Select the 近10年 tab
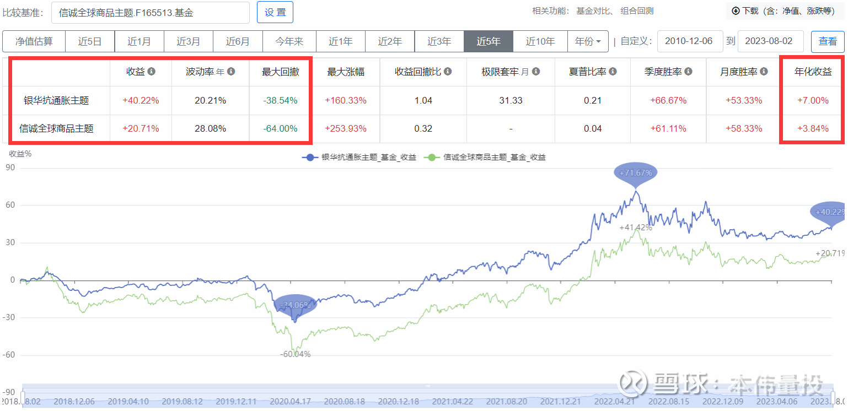 (x=540, y=41)
